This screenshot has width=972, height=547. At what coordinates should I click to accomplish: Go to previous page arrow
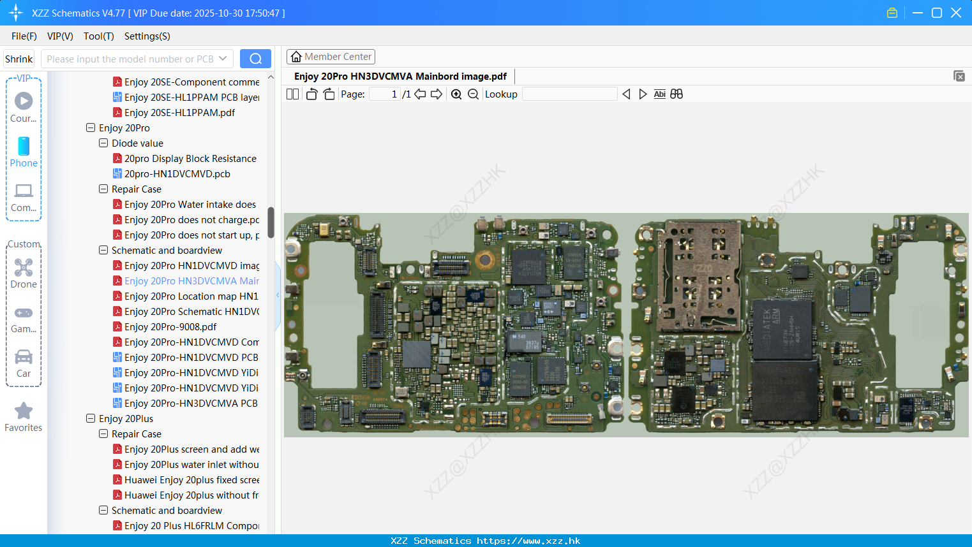click(x=420, y=94)
